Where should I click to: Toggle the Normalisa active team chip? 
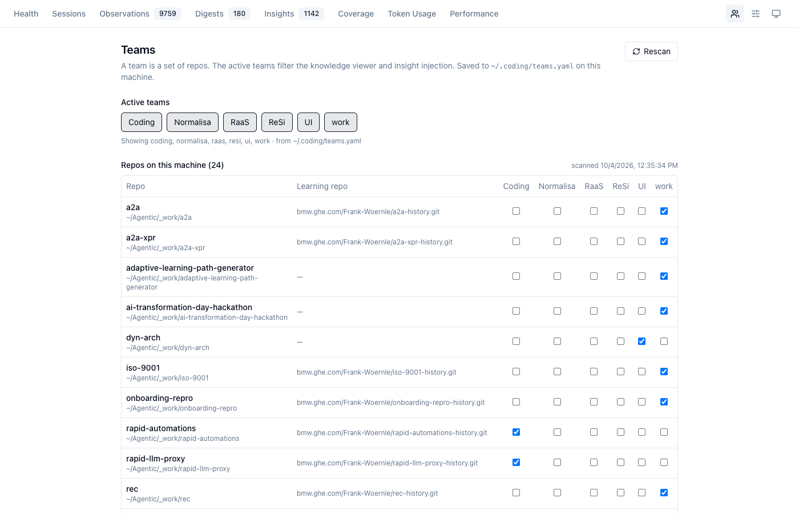coord(192,122)
